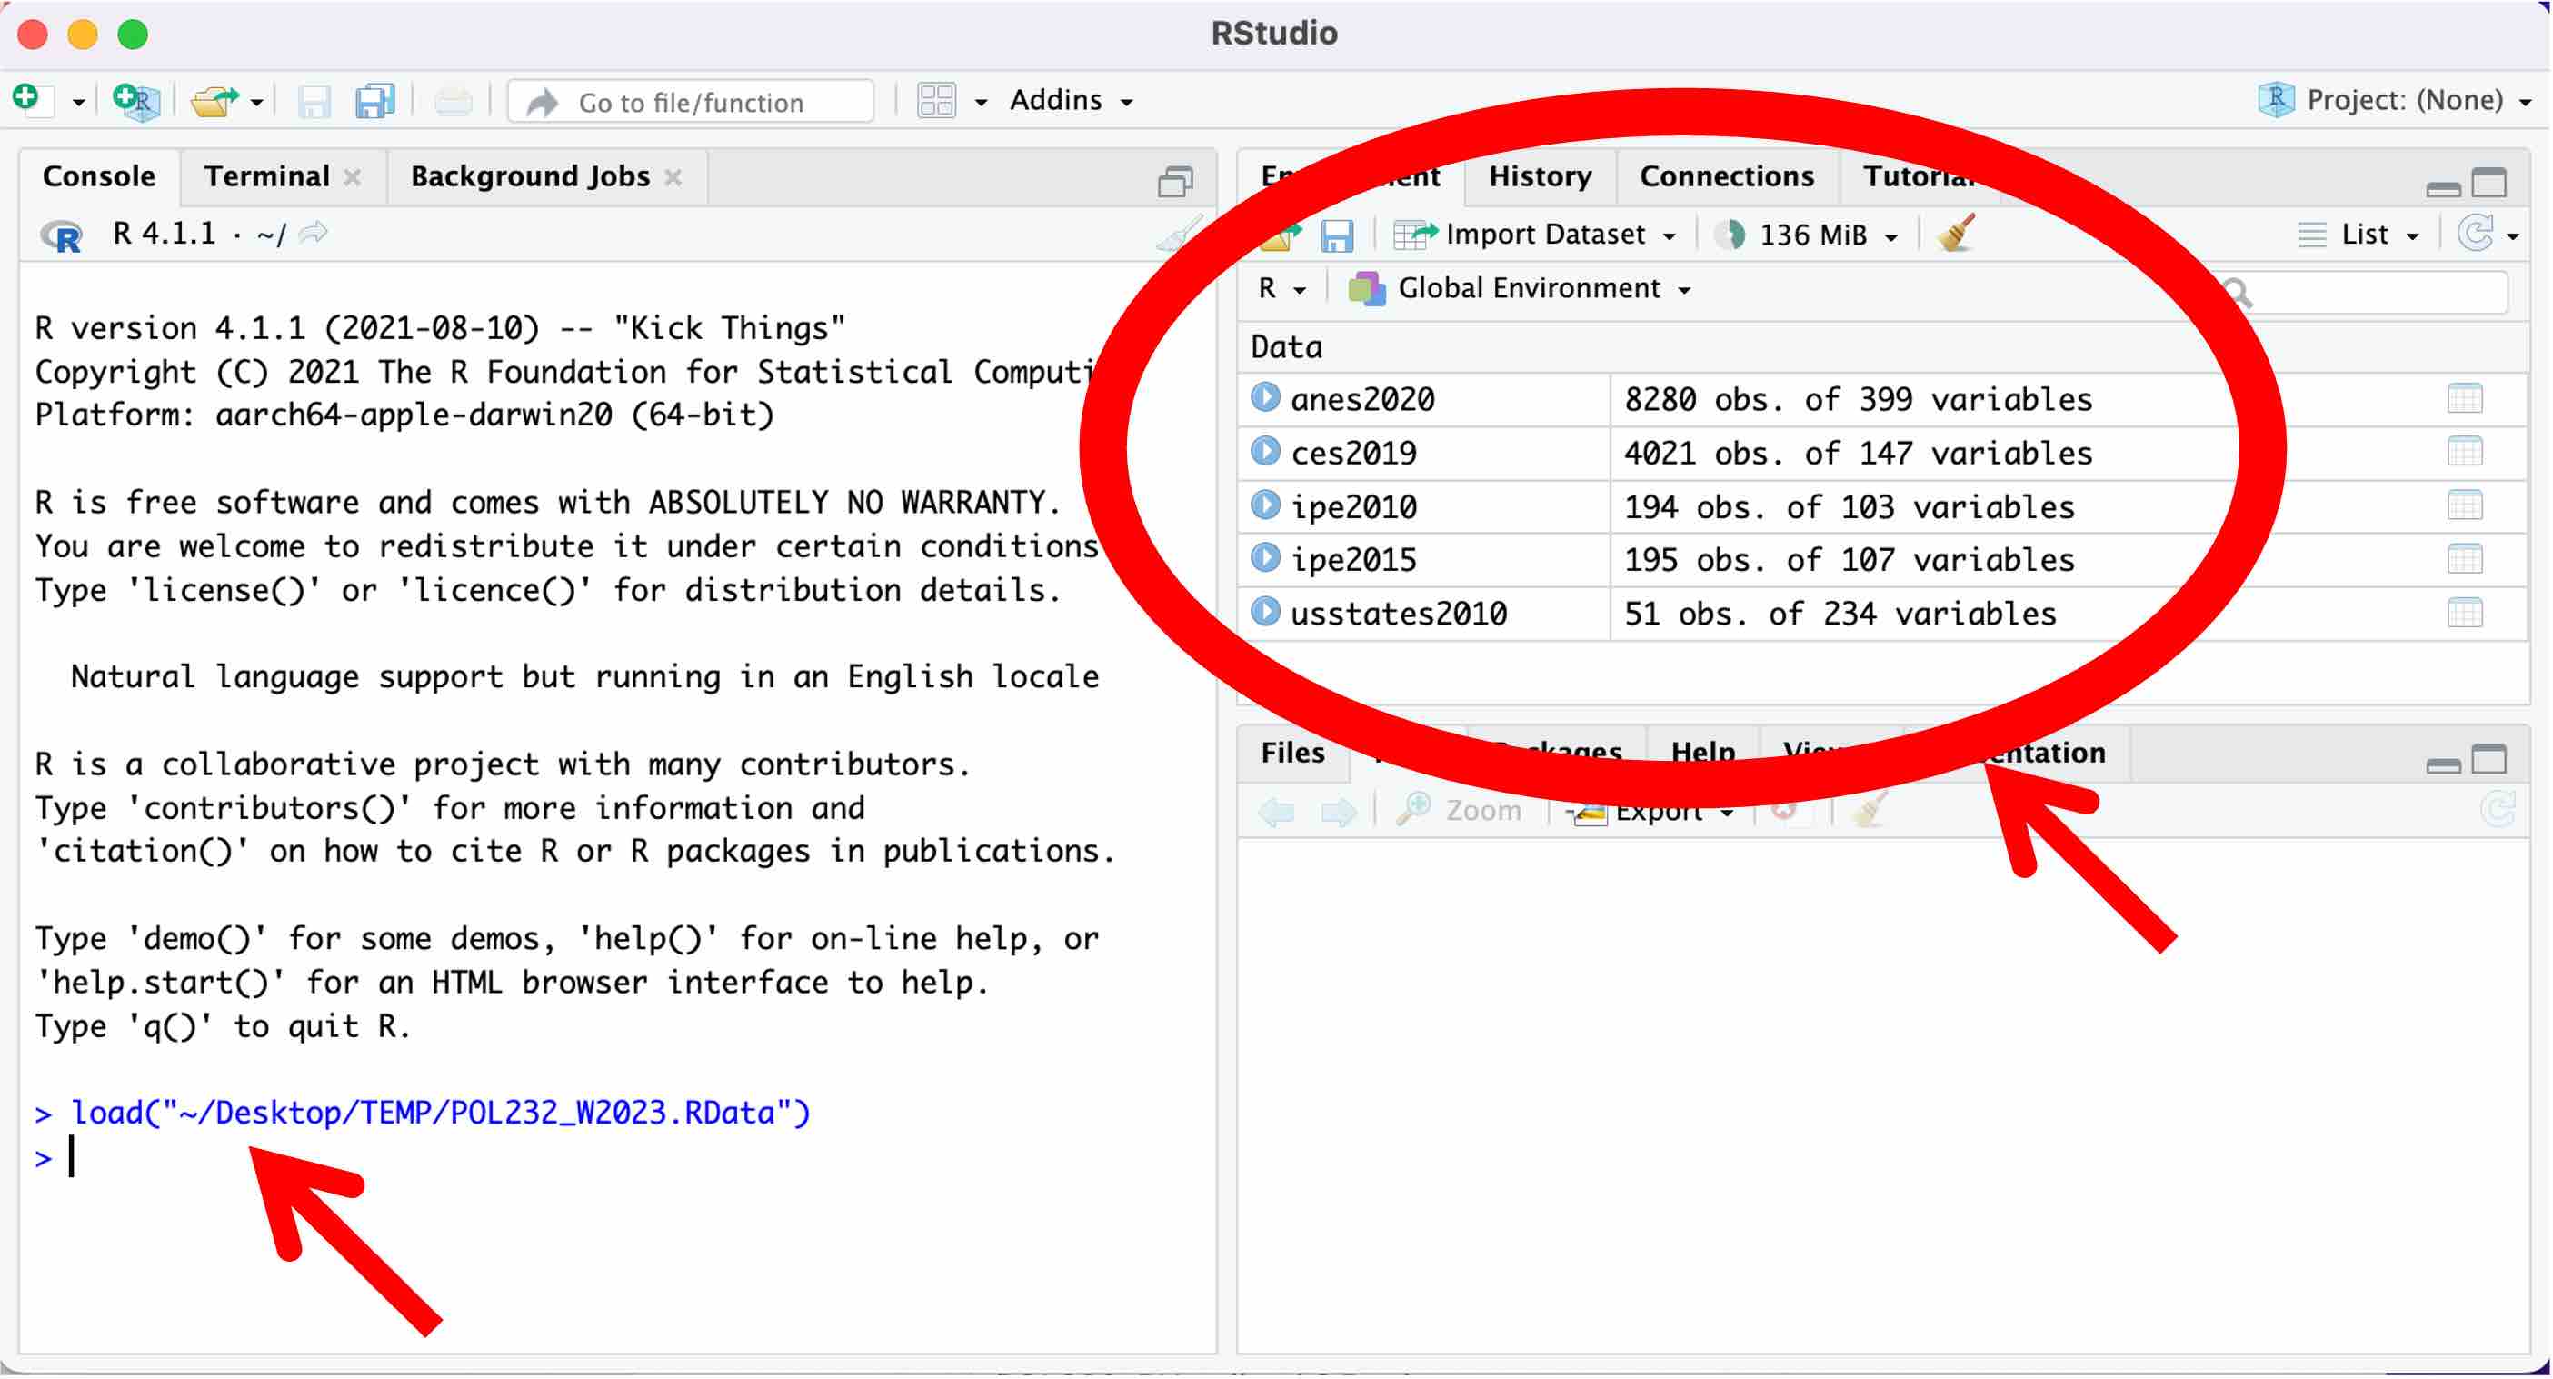Click the Refresh environment icon
The width and height of the screenshot is (2553, 1379).
pos(2476,234)
